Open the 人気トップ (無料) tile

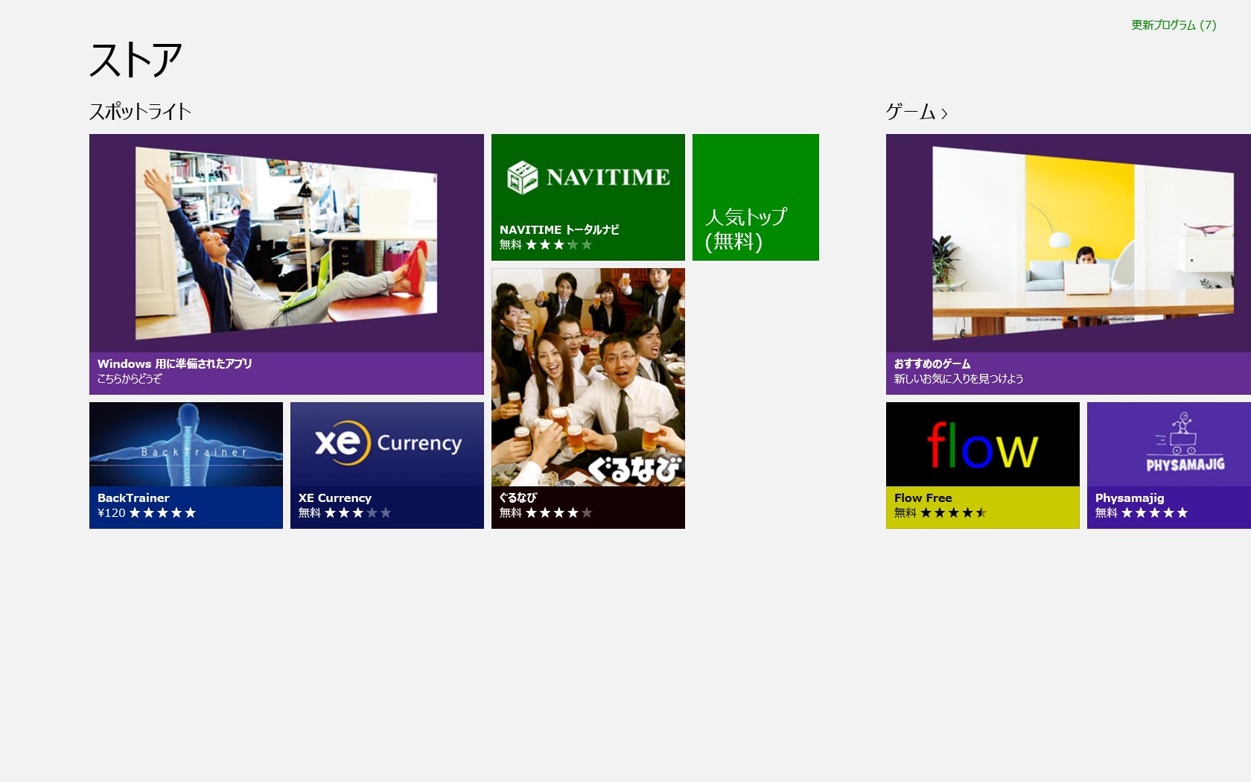click(756, 197)
